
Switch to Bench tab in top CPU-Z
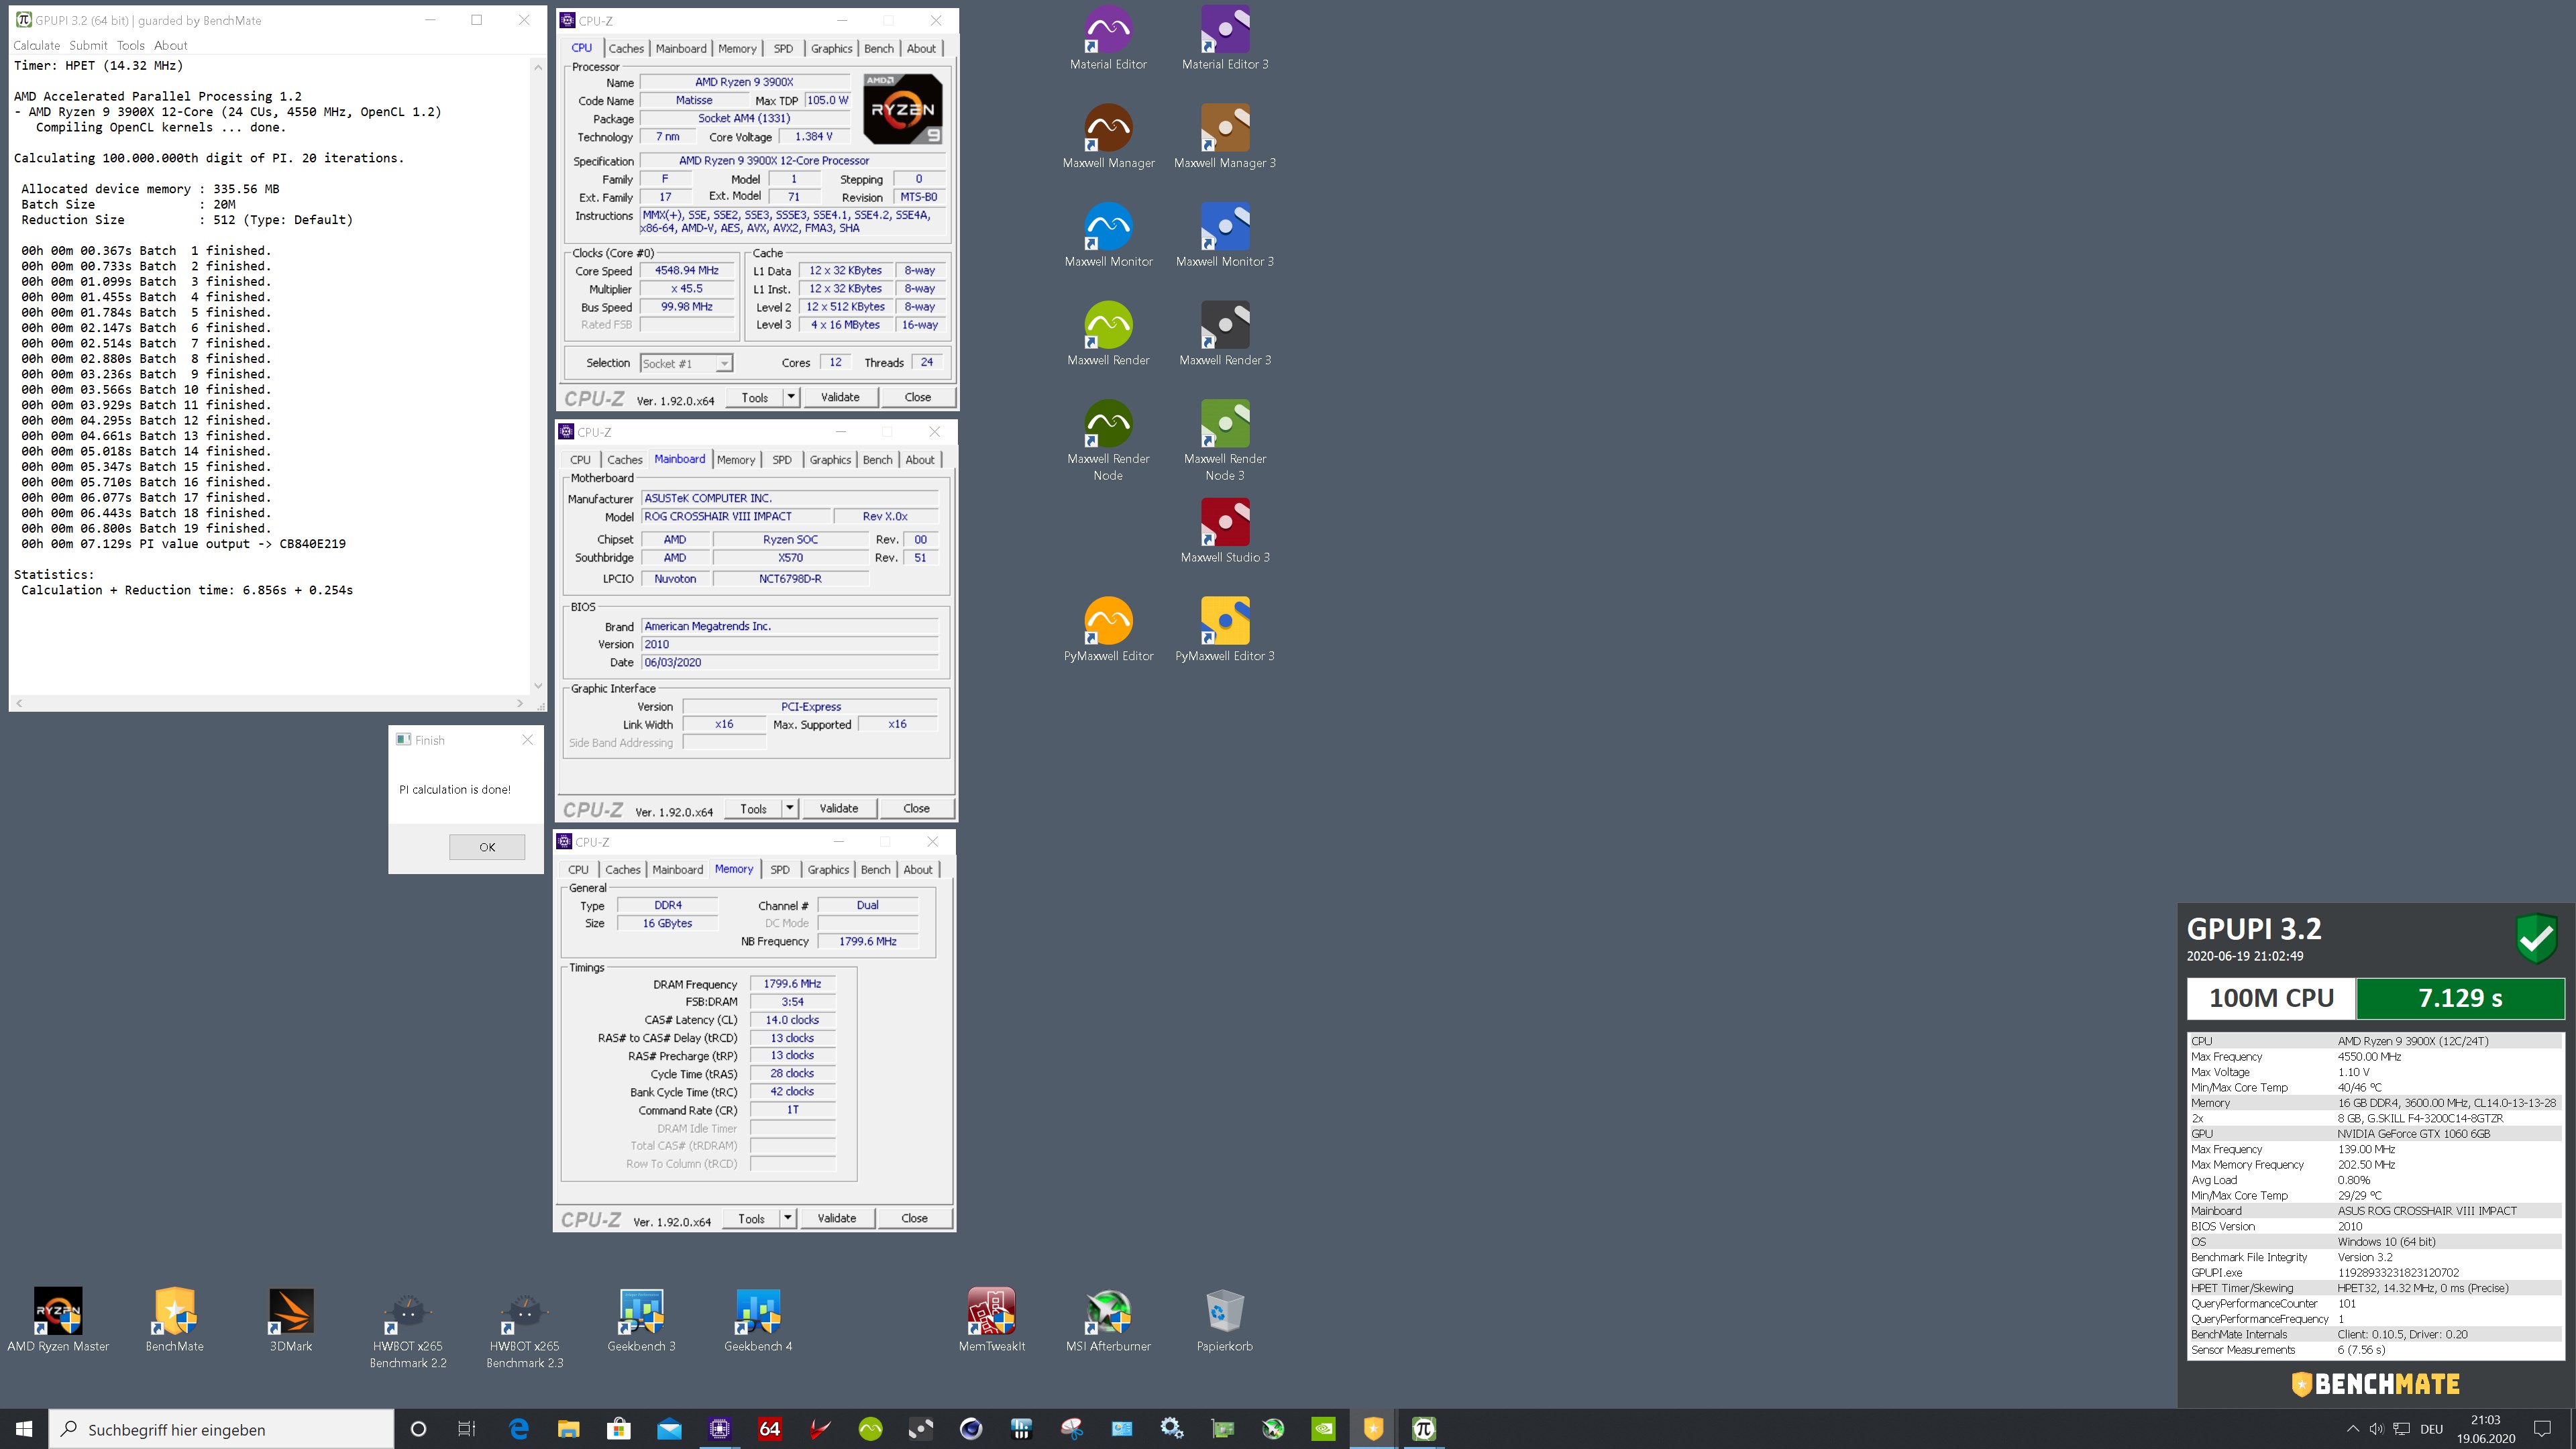coord(879,48)
